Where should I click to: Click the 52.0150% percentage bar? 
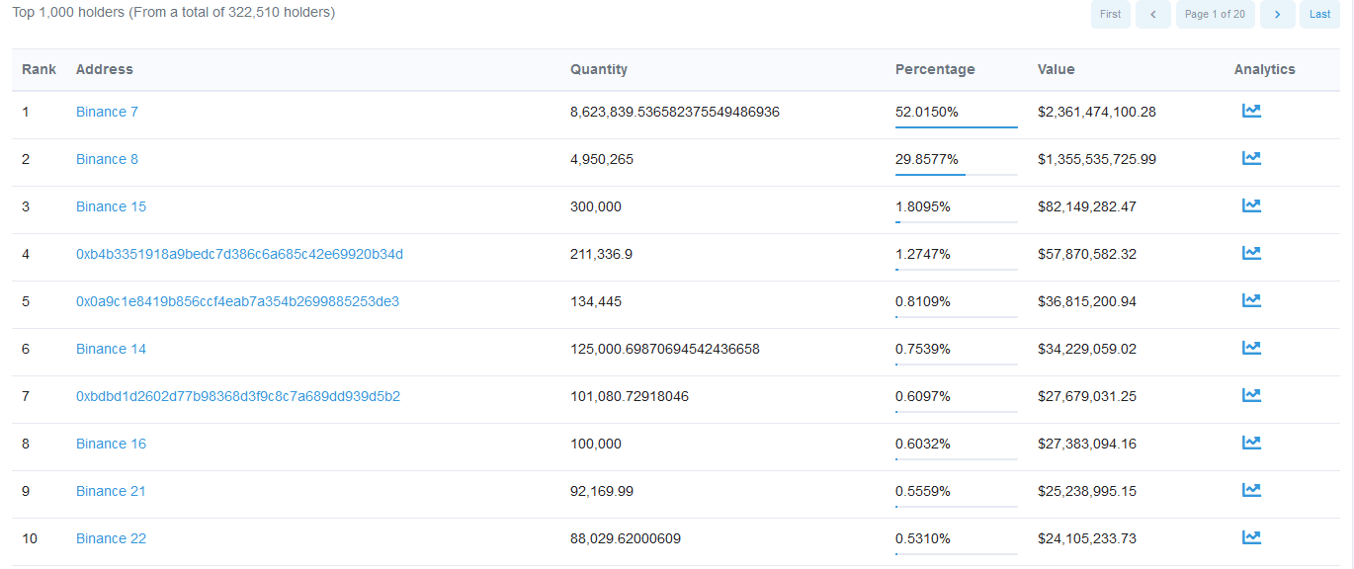point(956,126)
